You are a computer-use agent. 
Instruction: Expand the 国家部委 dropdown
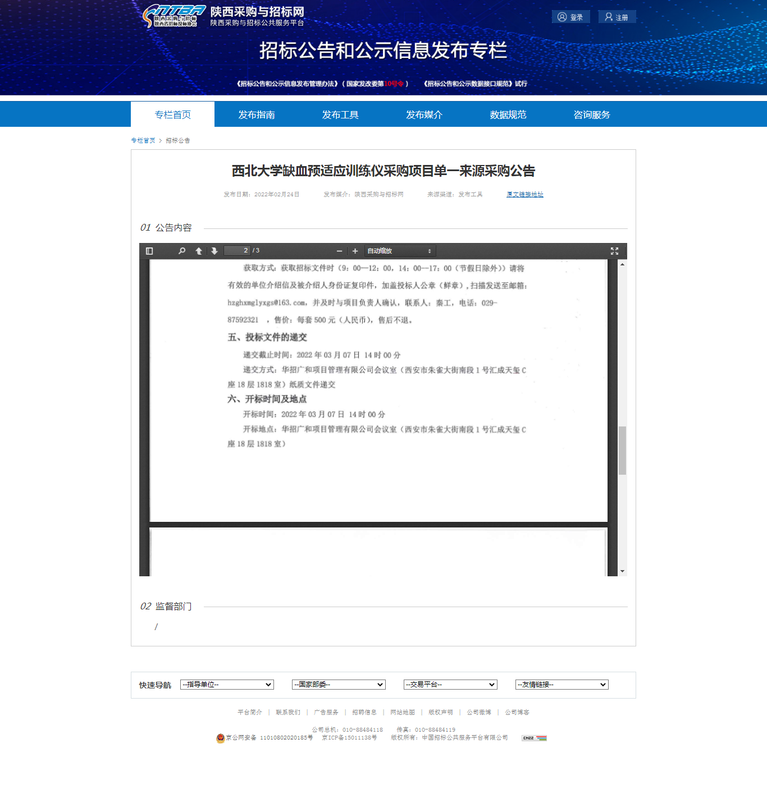pyautogui.click(x=339, y=685)
